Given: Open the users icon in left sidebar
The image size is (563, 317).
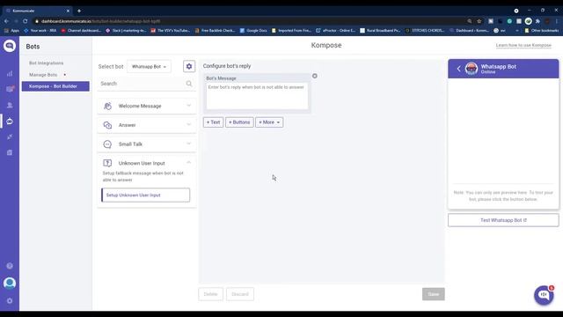Looking at the screenshot, I should coord(10,105).
